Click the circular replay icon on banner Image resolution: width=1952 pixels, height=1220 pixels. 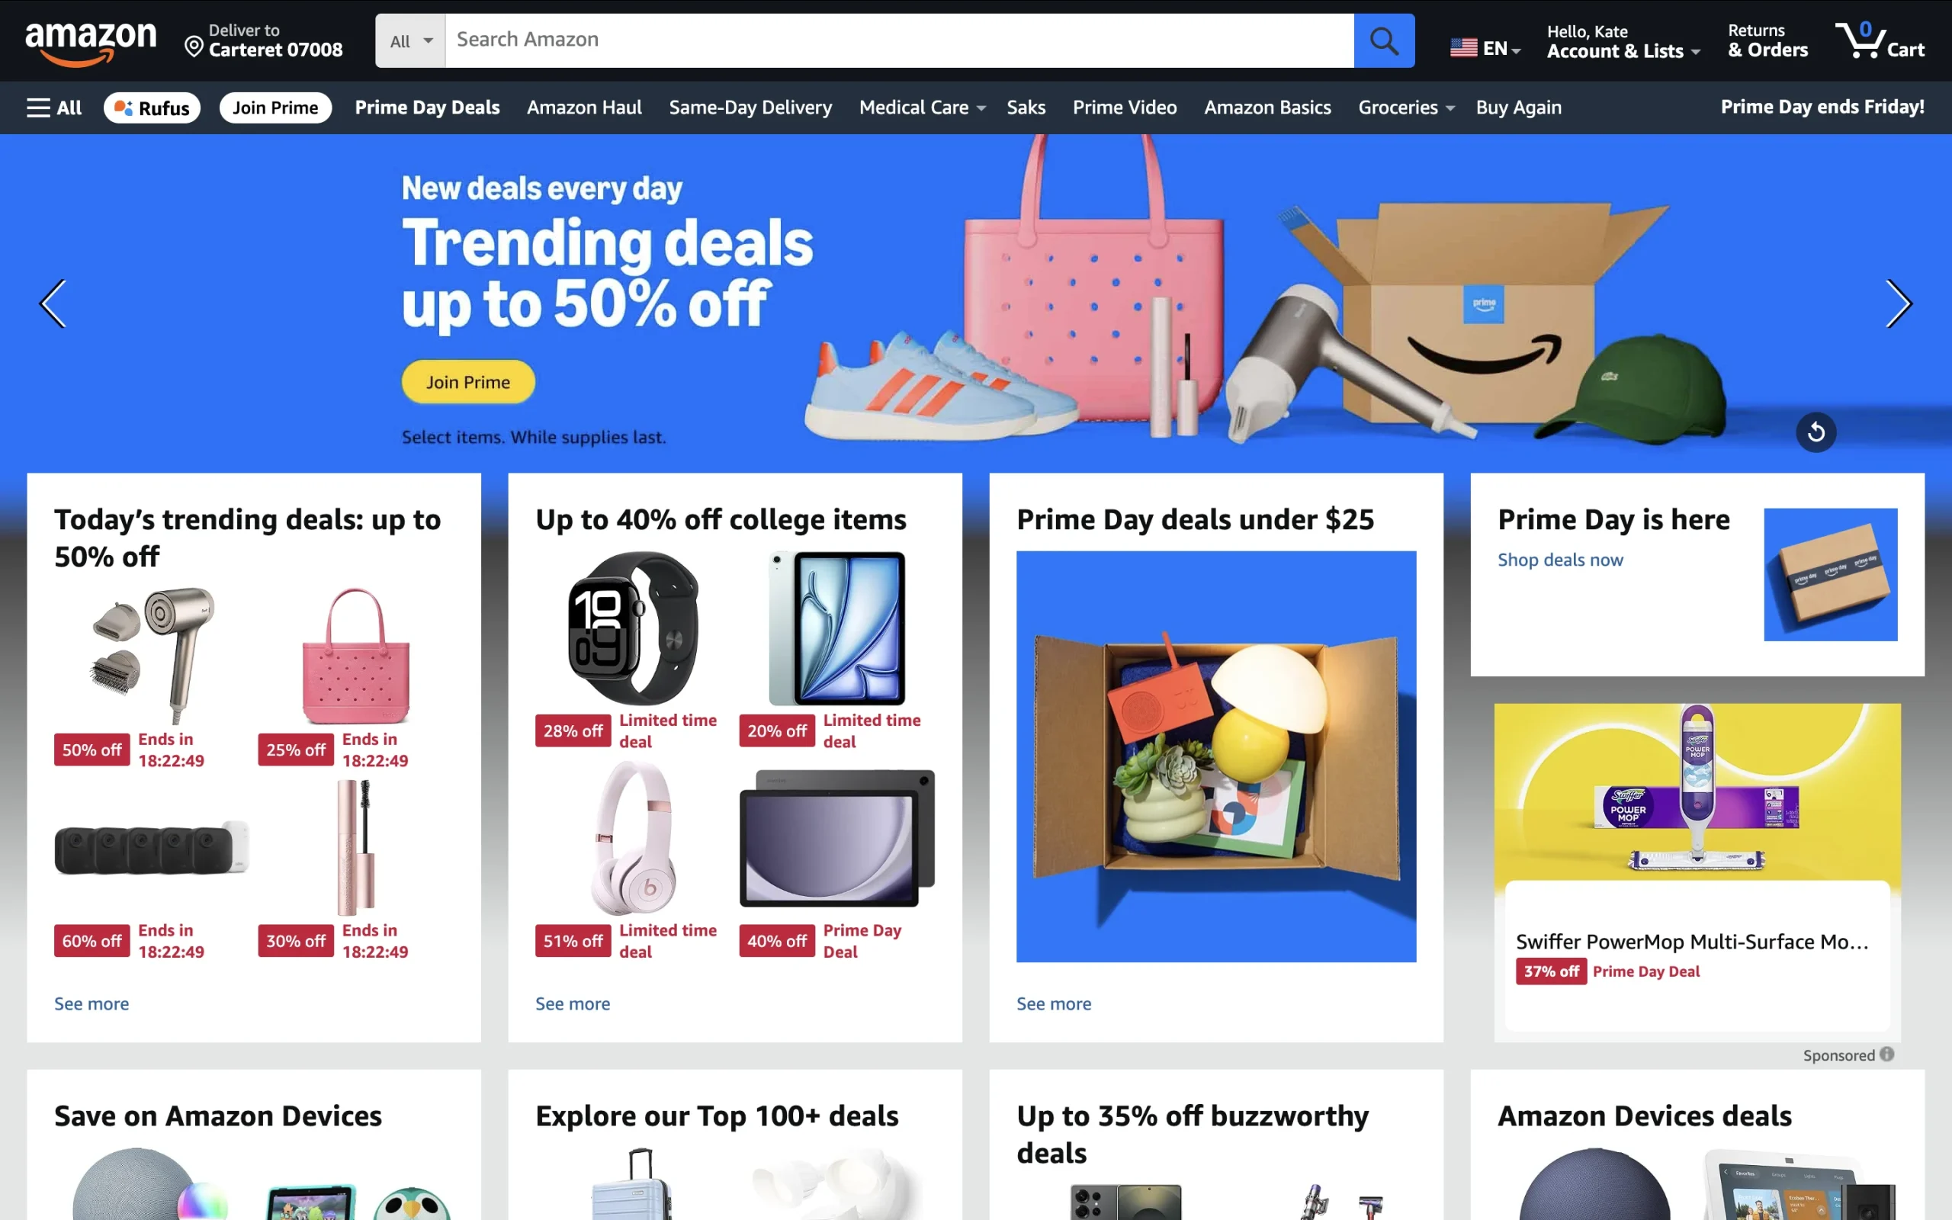coord(1816,432)
